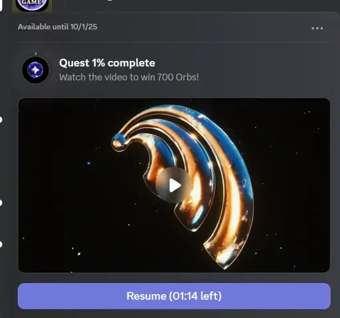This screenshot has width=340, height=318.
Task: Click the purple Orbs quest icon
Action: click(35, 70)
